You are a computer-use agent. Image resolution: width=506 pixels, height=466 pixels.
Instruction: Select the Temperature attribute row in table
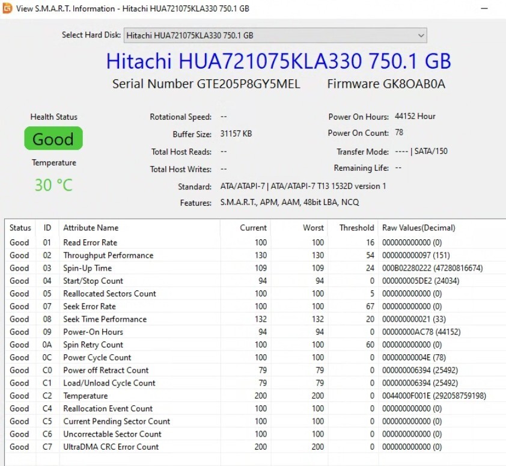pos(255,396)
